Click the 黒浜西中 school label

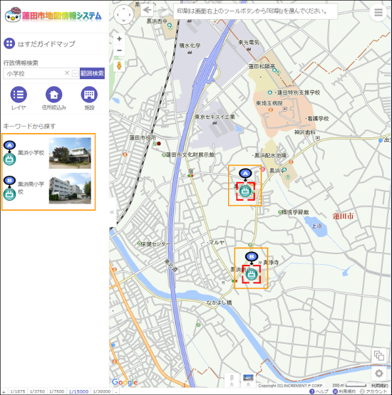[x=157, y=21]
